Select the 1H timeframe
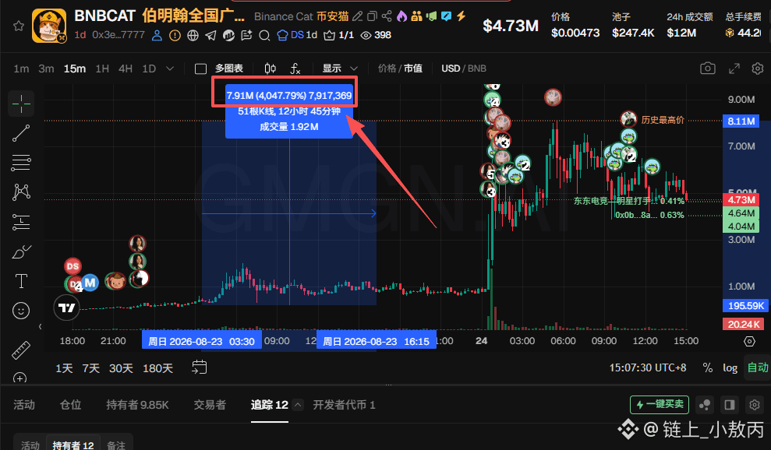Image resolution: width=771 pixels, height=450 pixels. point(102,69)
